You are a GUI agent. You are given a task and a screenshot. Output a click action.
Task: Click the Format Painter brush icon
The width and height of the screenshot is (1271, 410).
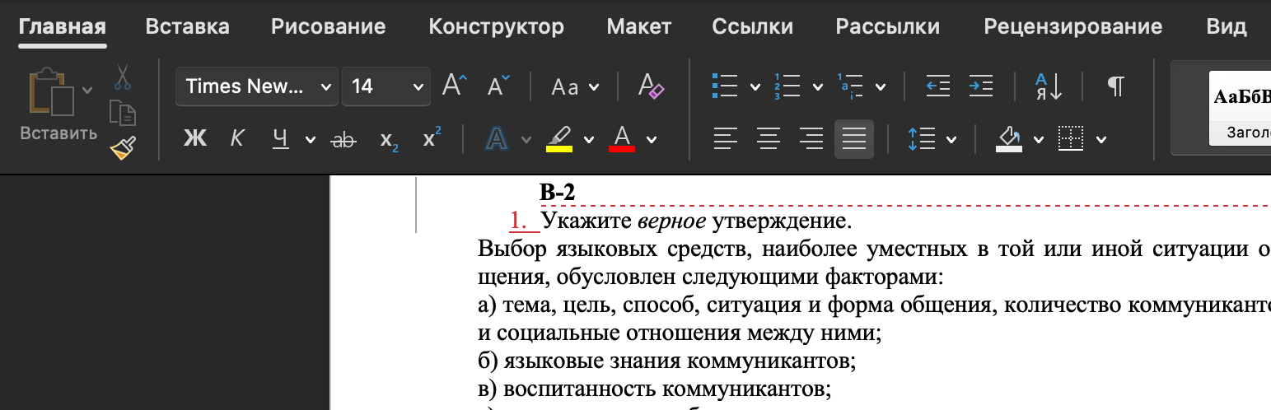click(123, 147)
